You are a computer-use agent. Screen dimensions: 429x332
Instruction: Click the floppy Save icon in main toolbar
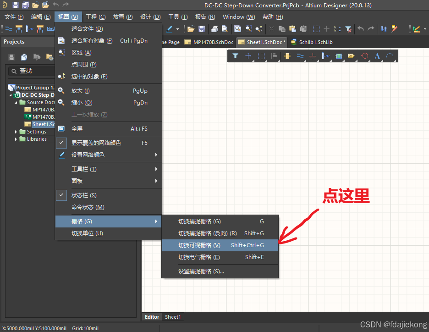[x=202, y=29]
